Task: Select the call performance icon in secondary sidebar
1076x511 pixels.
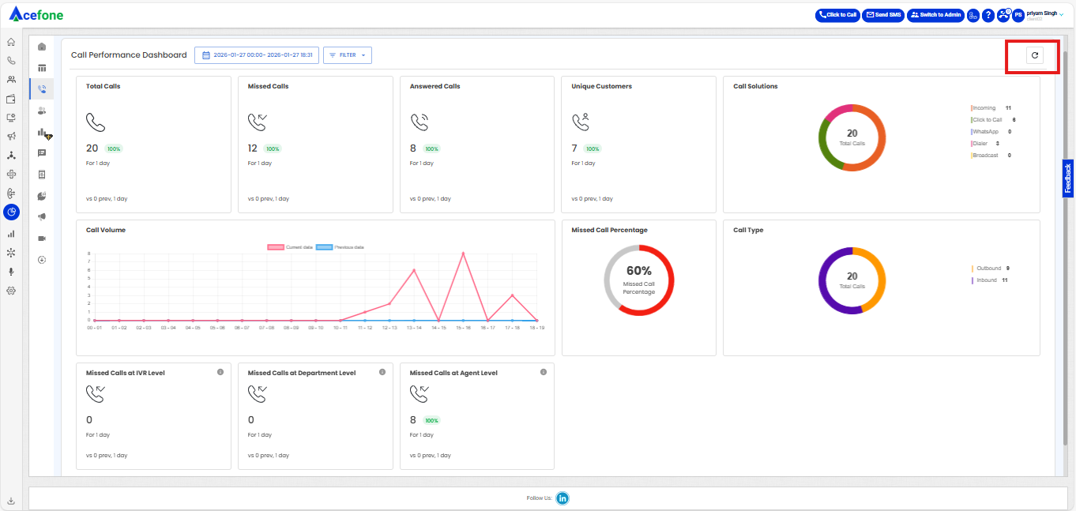Action: [x=42, y=88]
